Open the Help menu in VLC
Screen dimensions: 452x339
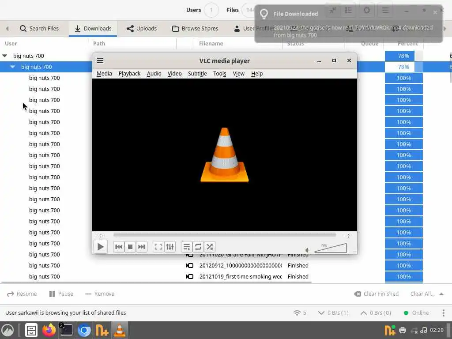(x=256, y=74)
